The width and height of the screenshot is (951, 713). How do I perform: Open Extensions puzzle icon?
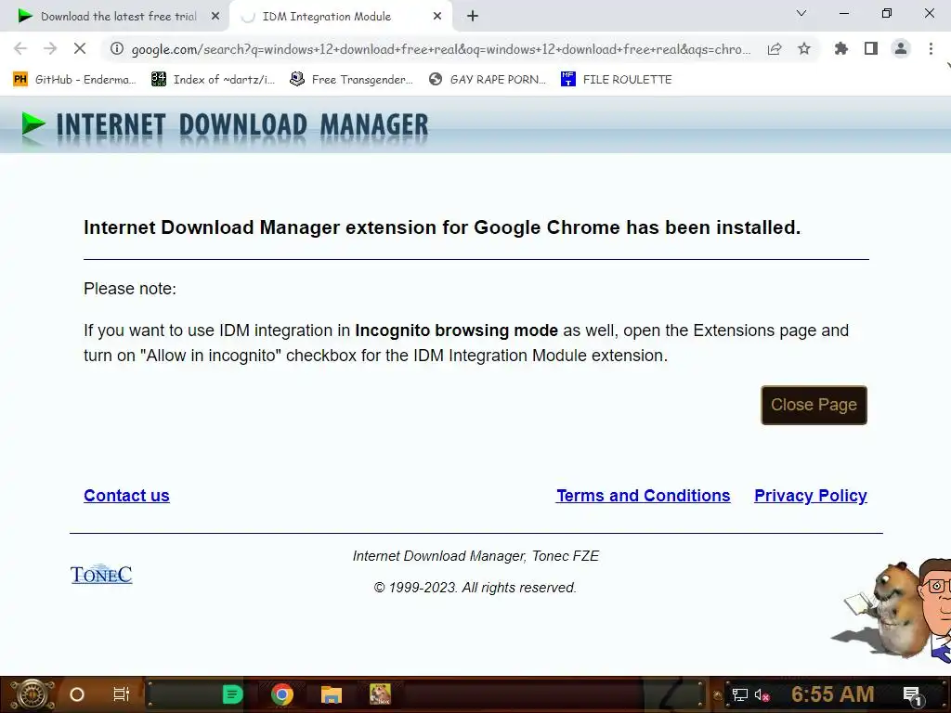(x=841, y=49)
